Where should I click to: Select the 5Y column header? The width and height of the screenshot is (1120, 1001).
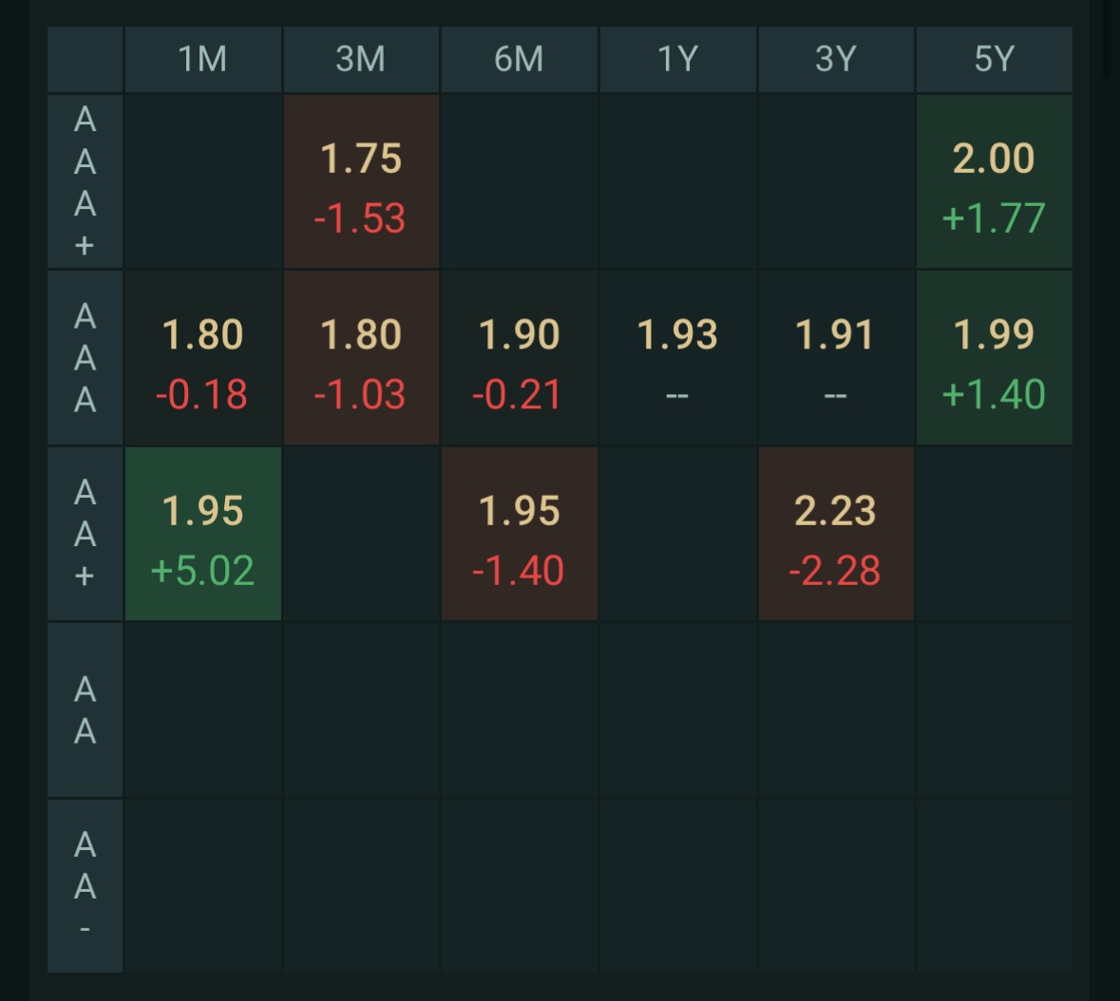pyautogui.click(x=995, y=59)
